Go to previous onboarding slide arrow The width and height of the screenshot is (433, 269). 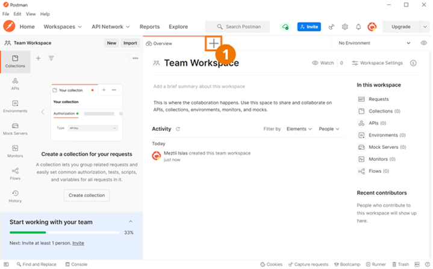click(x=43, y=112)
